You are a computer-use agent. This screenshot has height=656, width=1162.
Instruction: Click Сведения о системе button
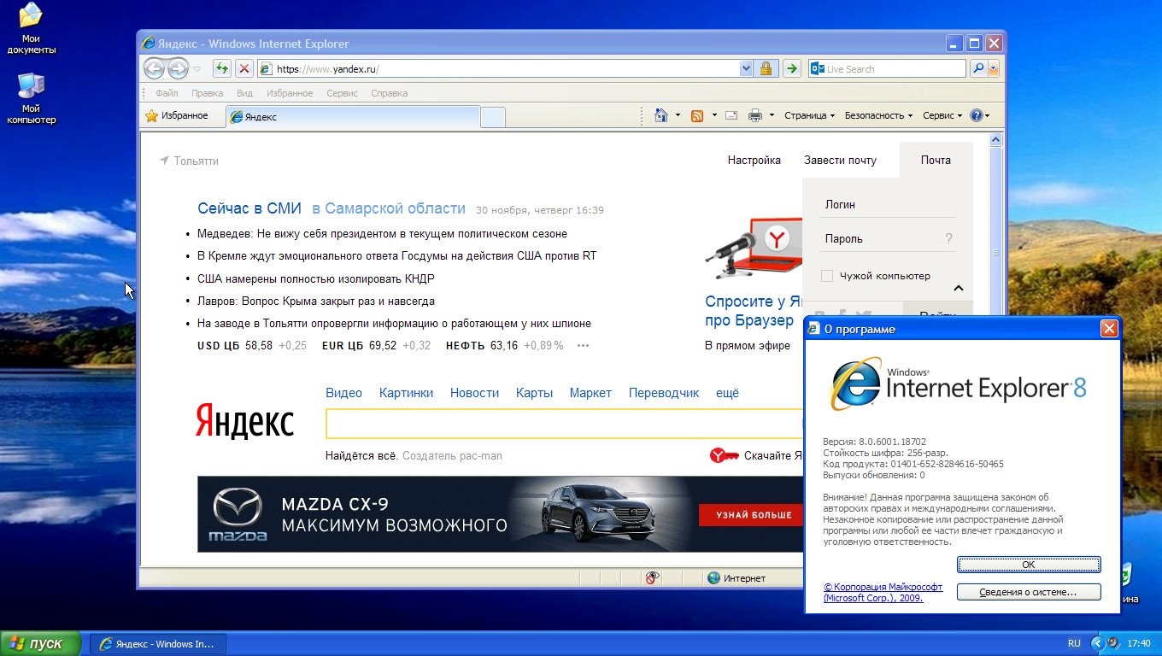[1029, 592]
